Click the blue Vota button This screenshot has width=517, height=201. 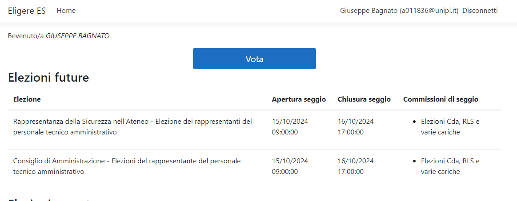point(255,59)
